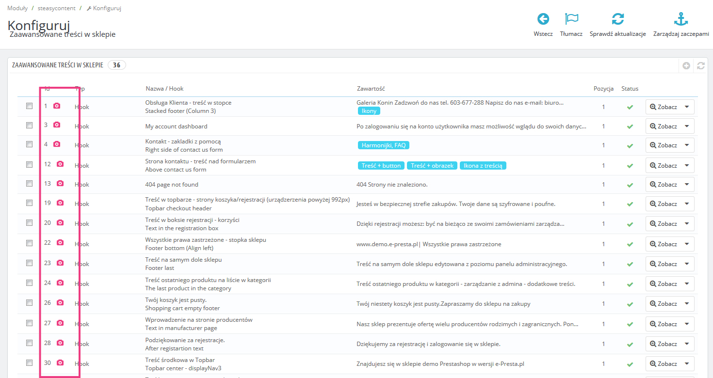Open Zarządzaj zaczepami anchor icon
The width and height of the screenshot is (713, 378).
[681, 19]
